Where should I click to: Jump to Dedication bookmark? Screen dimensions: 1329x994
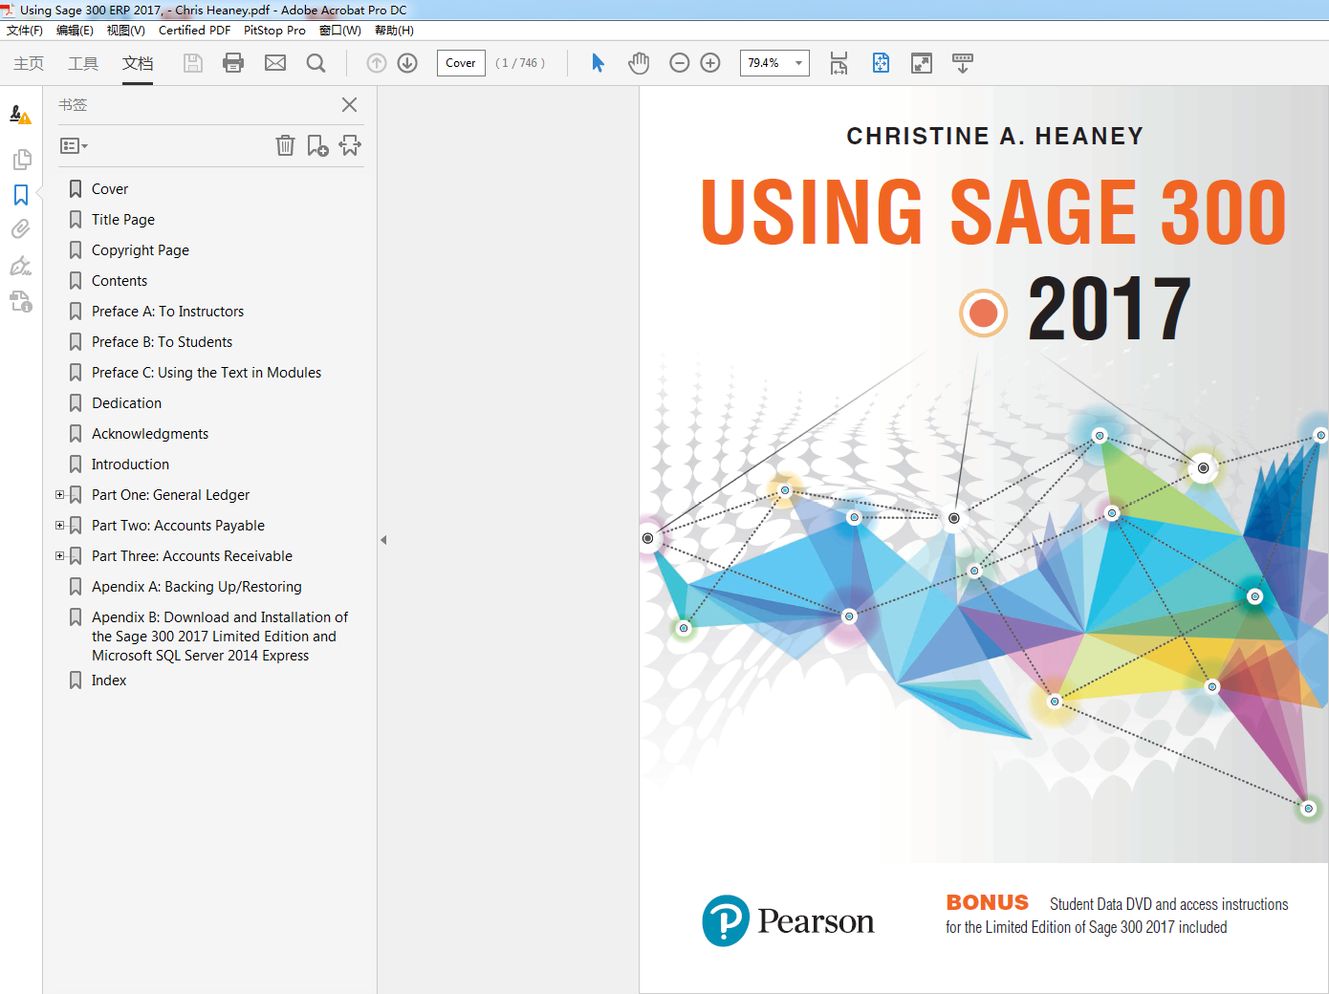point(126,403)
